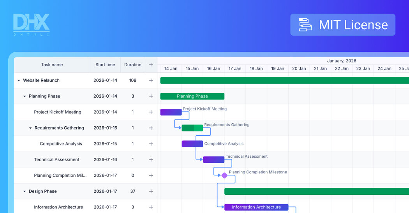Click the 17 Jan date header
This screenshot has width=409, height=213.
tap(235, 68)
